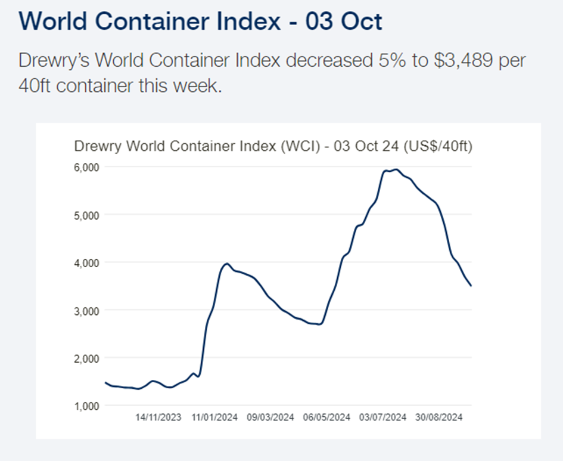Click the 30/08/2024 x-axis date label
The height and width of the screenshot is (461, 563).
[438, 417]
